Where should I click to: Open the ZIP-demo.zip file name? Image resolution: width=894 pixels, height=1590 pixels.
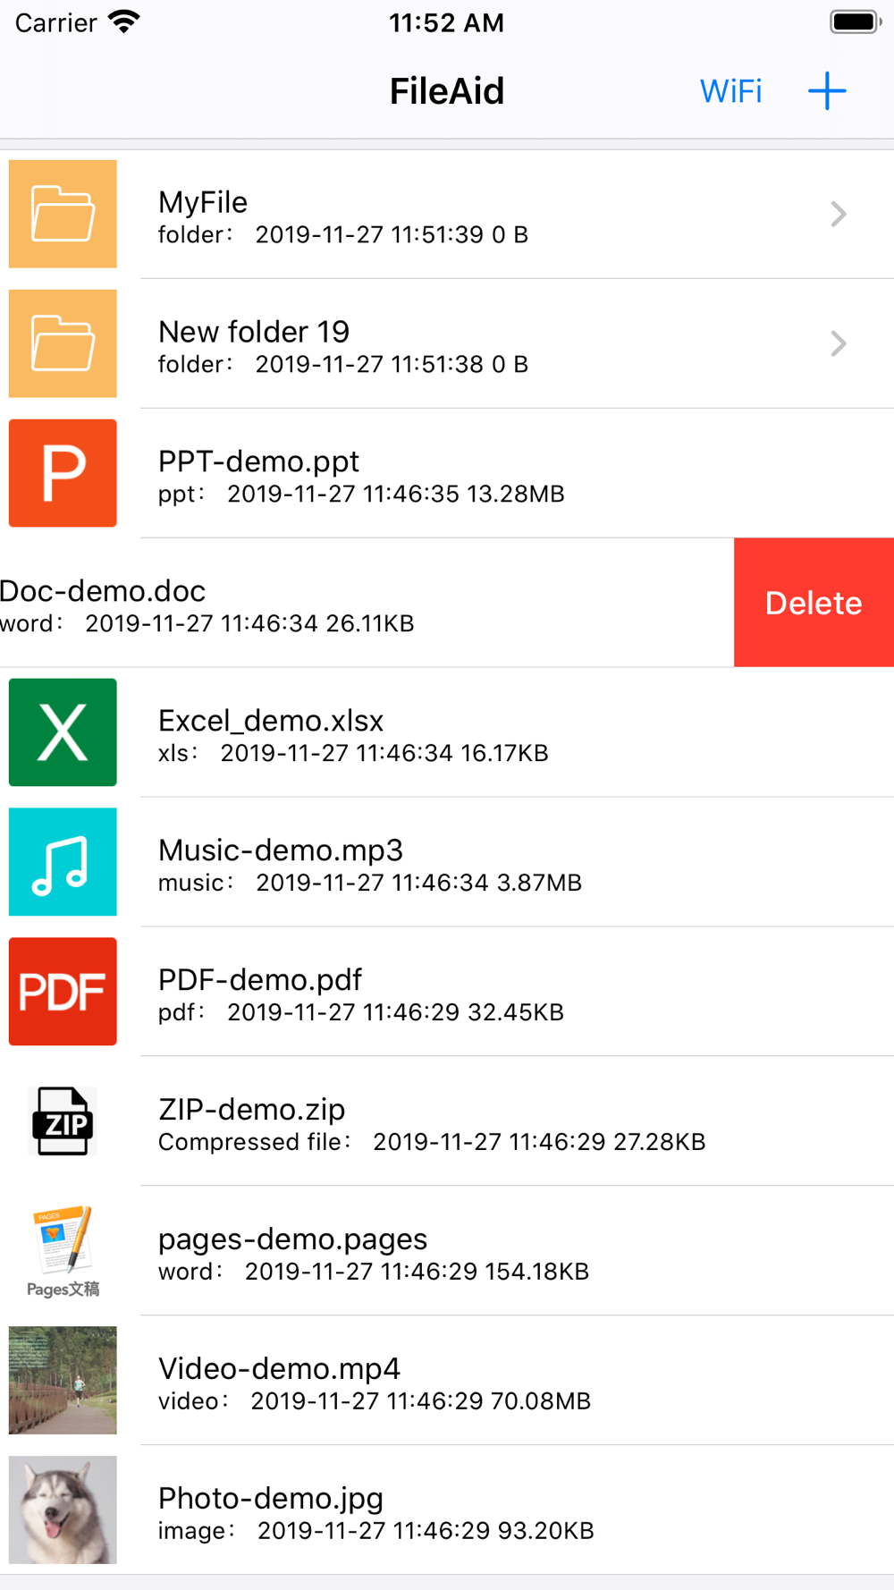(x=252, y=1110)
